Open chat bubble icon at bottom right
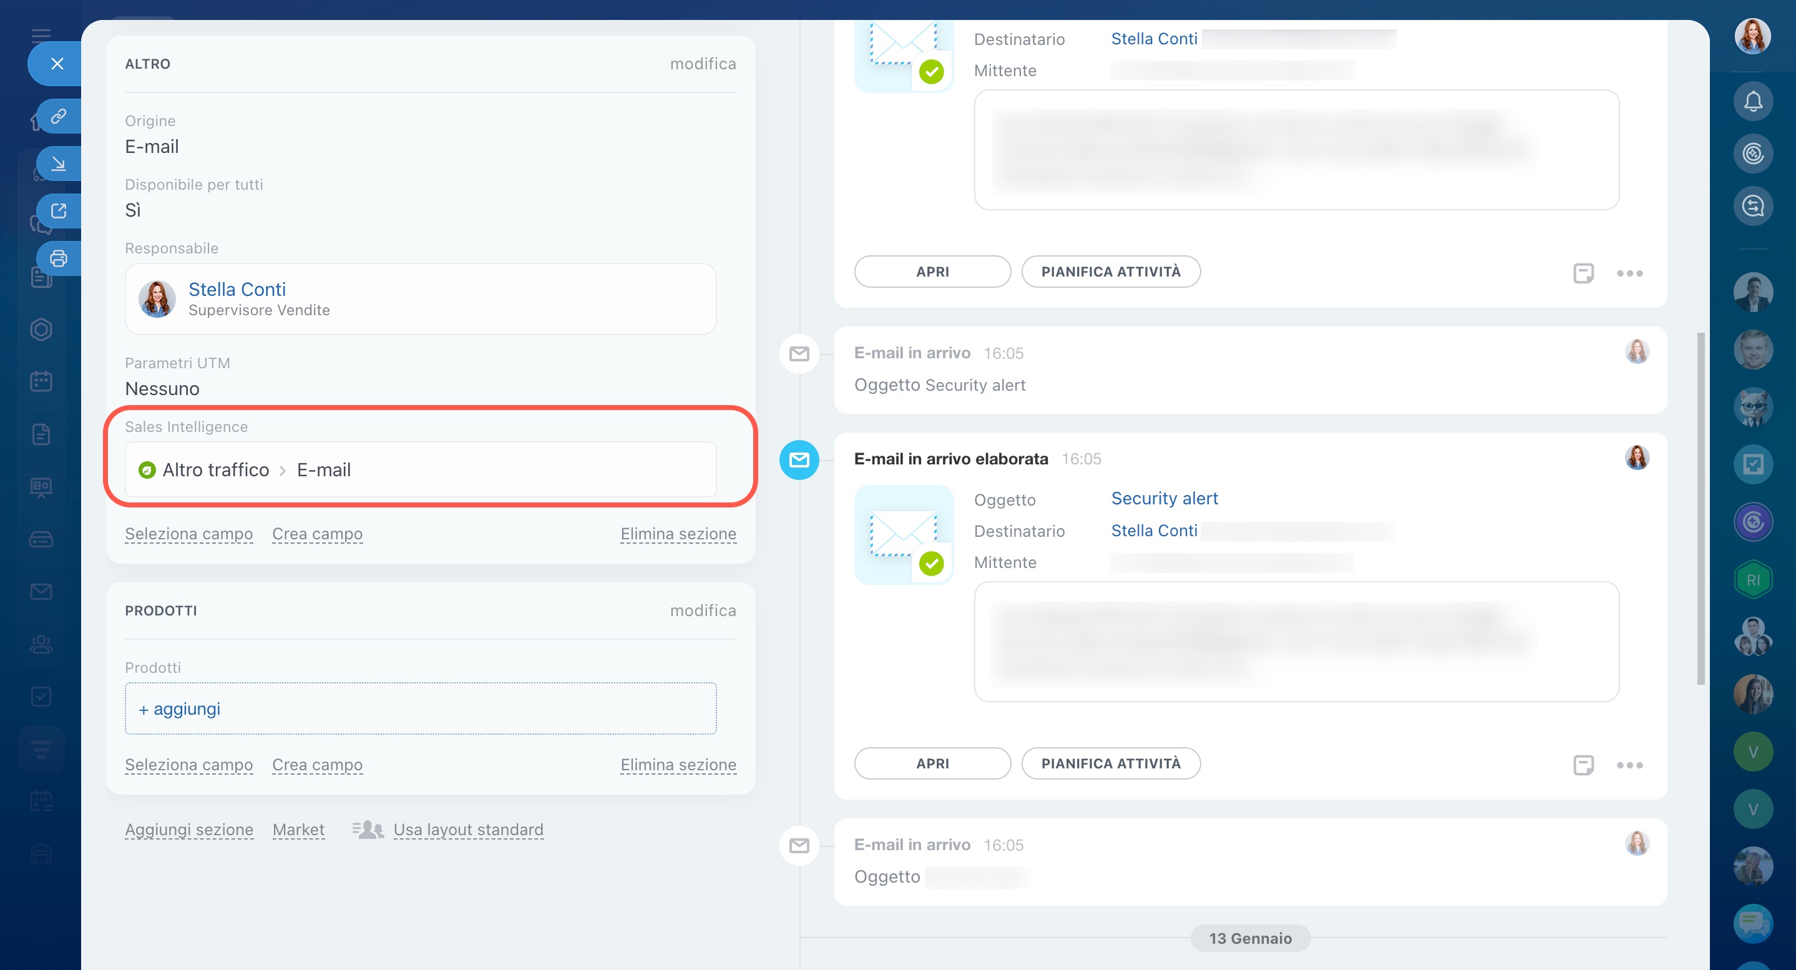The height and width of the screenshot is (970, 1796). [1753, 923]
